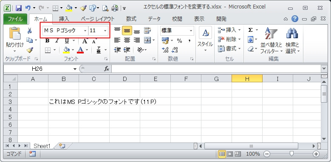The width and height of the screenshot is (331, 162).
Task: Apply the red font color
Action: click(x=80, y=50)
